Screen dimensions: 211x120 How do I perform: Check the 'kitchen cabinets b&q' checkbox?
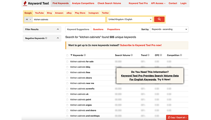67,67
